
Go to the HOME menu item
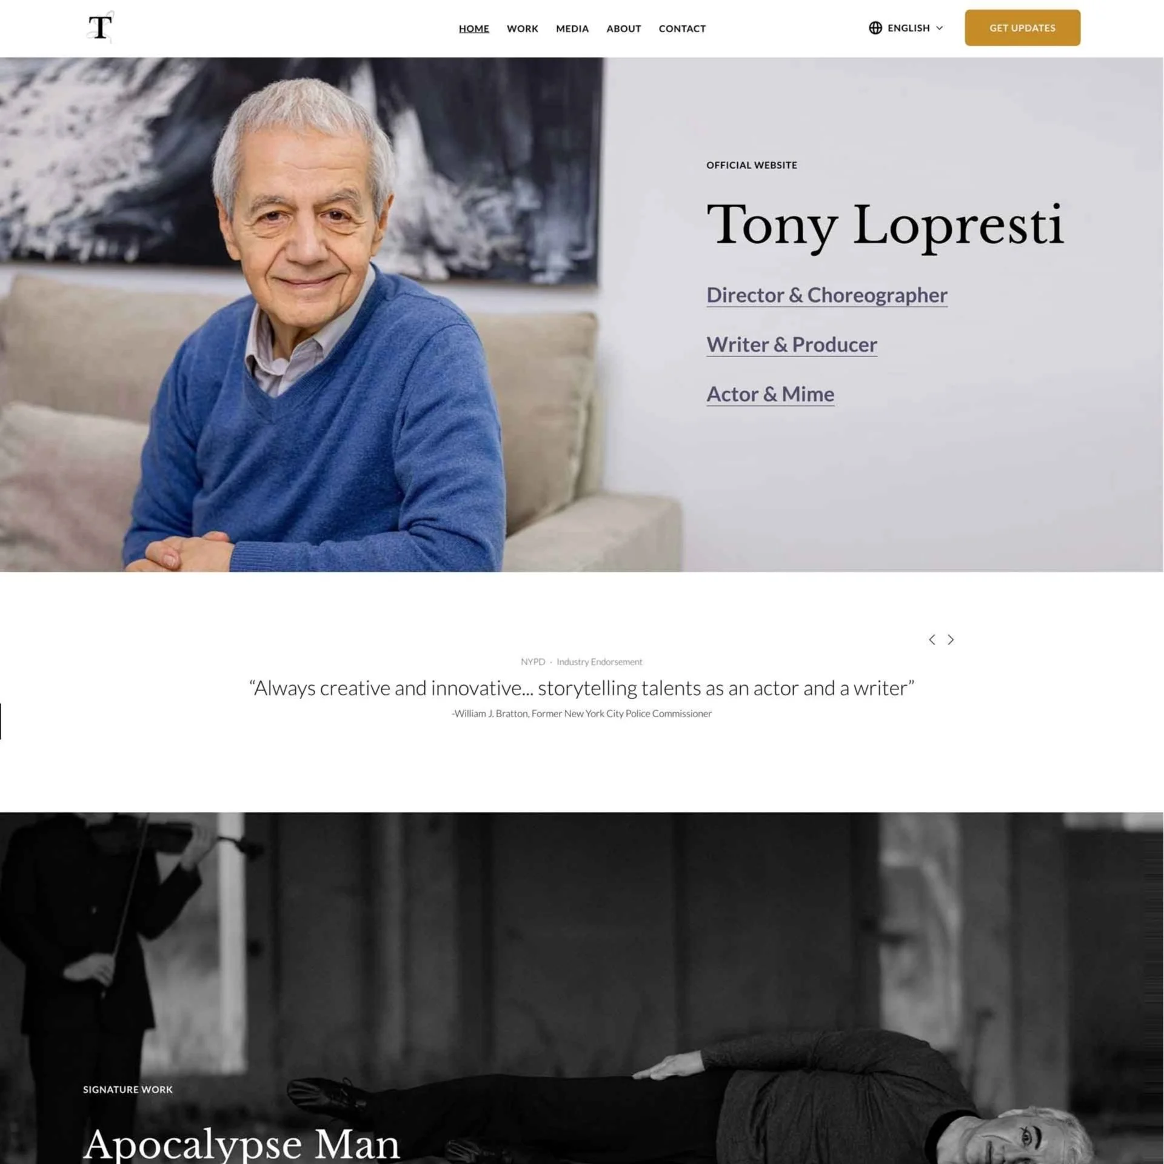coord(474,28)
